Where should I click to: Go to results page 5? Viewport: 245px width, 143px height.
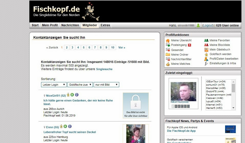pyautogui.click(x=83, y=47)
